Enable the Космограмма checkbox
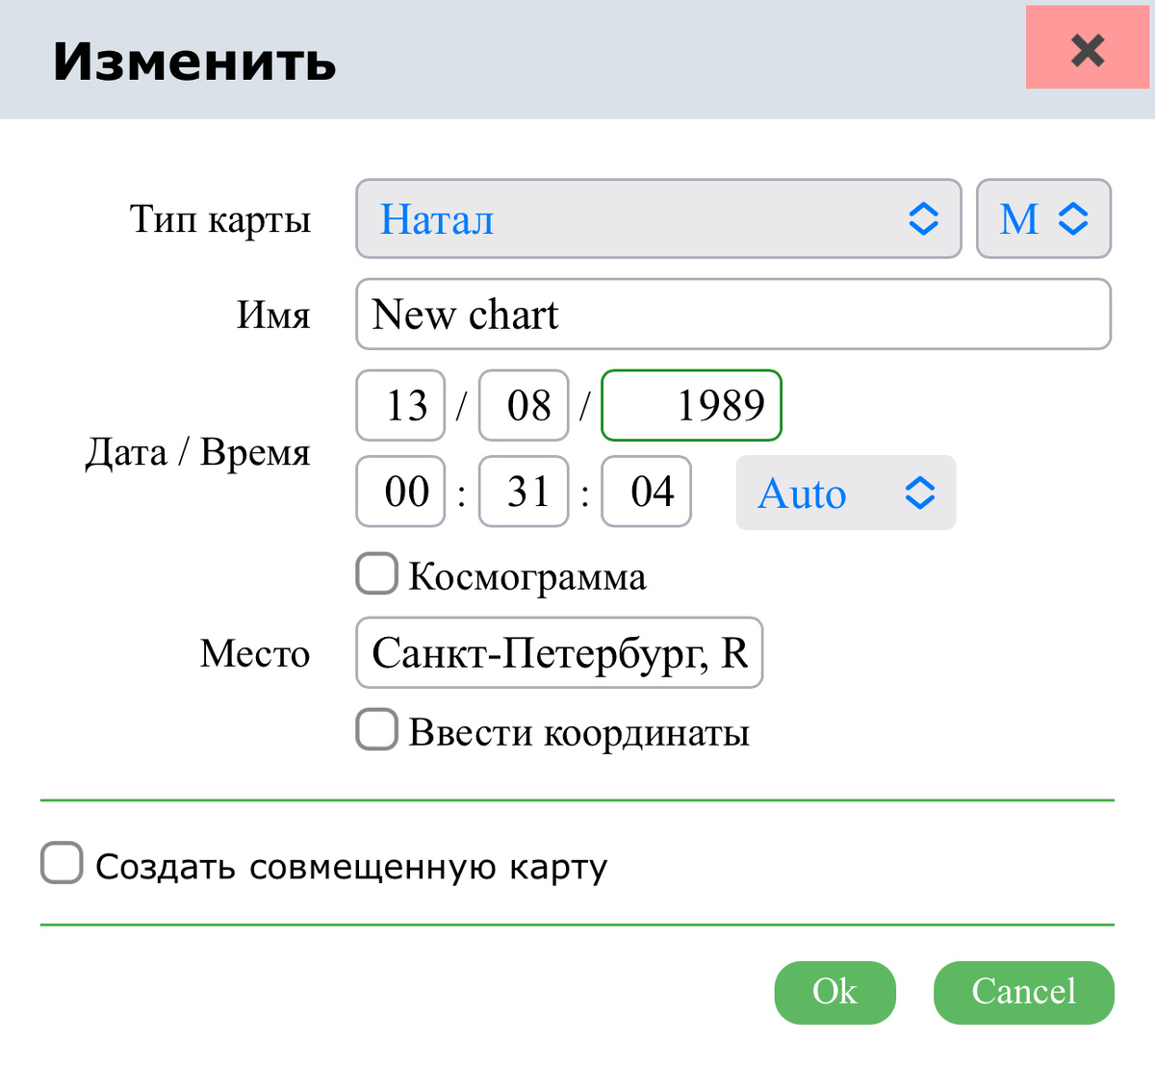1155x1091 pixels. click(x=375, y=573)
